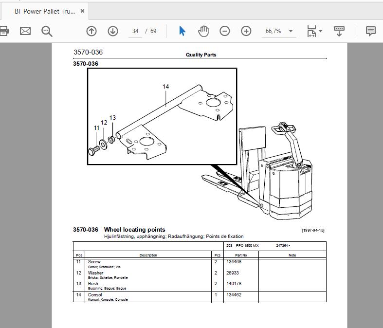Click part number 140178 for Bush

tap(234, 283)
